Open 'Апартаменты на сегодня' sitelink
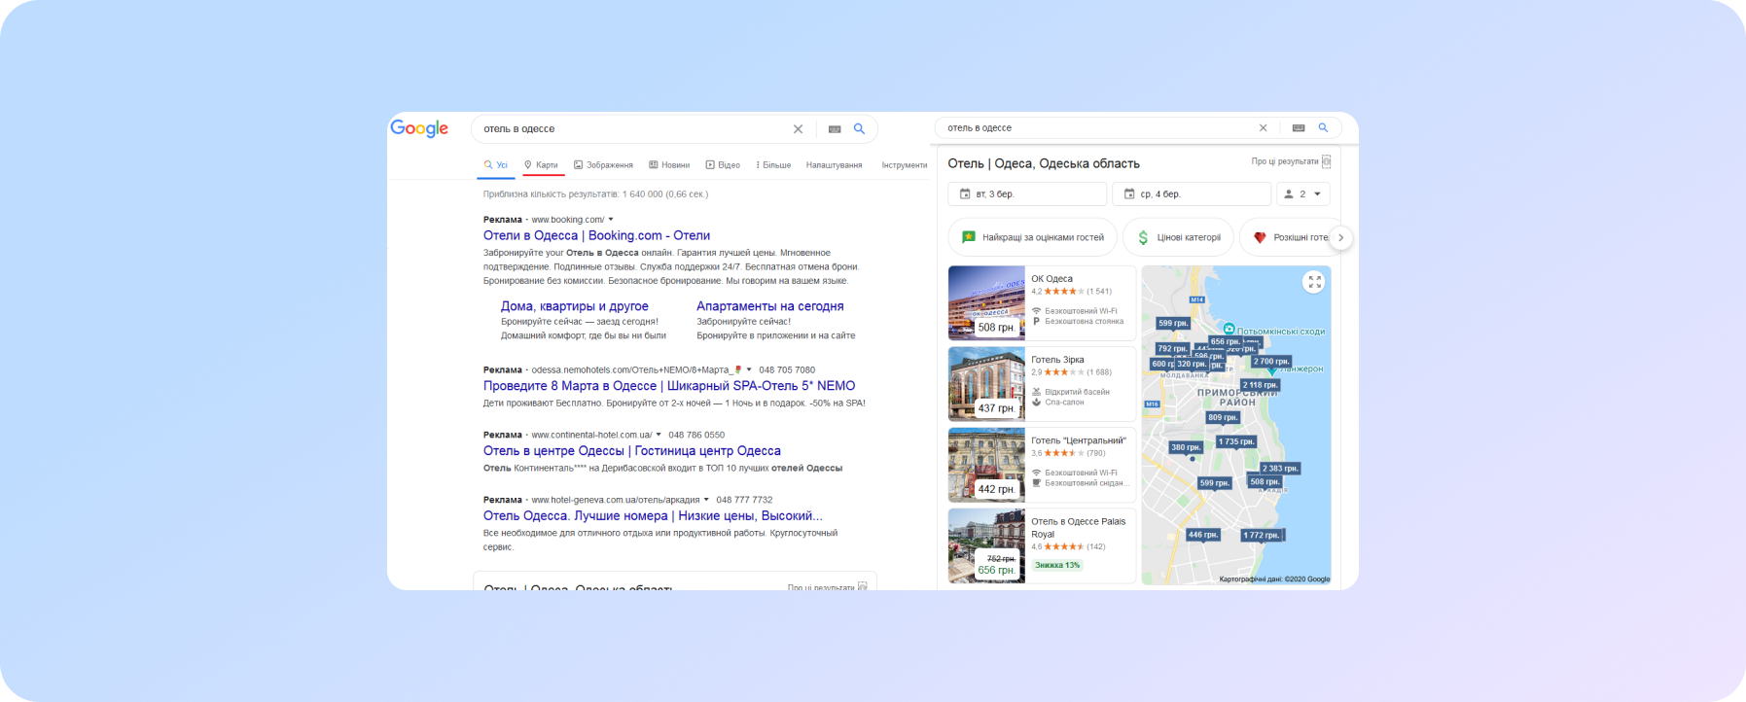This screenshot has width=1746, height=702. coord(770,306)
